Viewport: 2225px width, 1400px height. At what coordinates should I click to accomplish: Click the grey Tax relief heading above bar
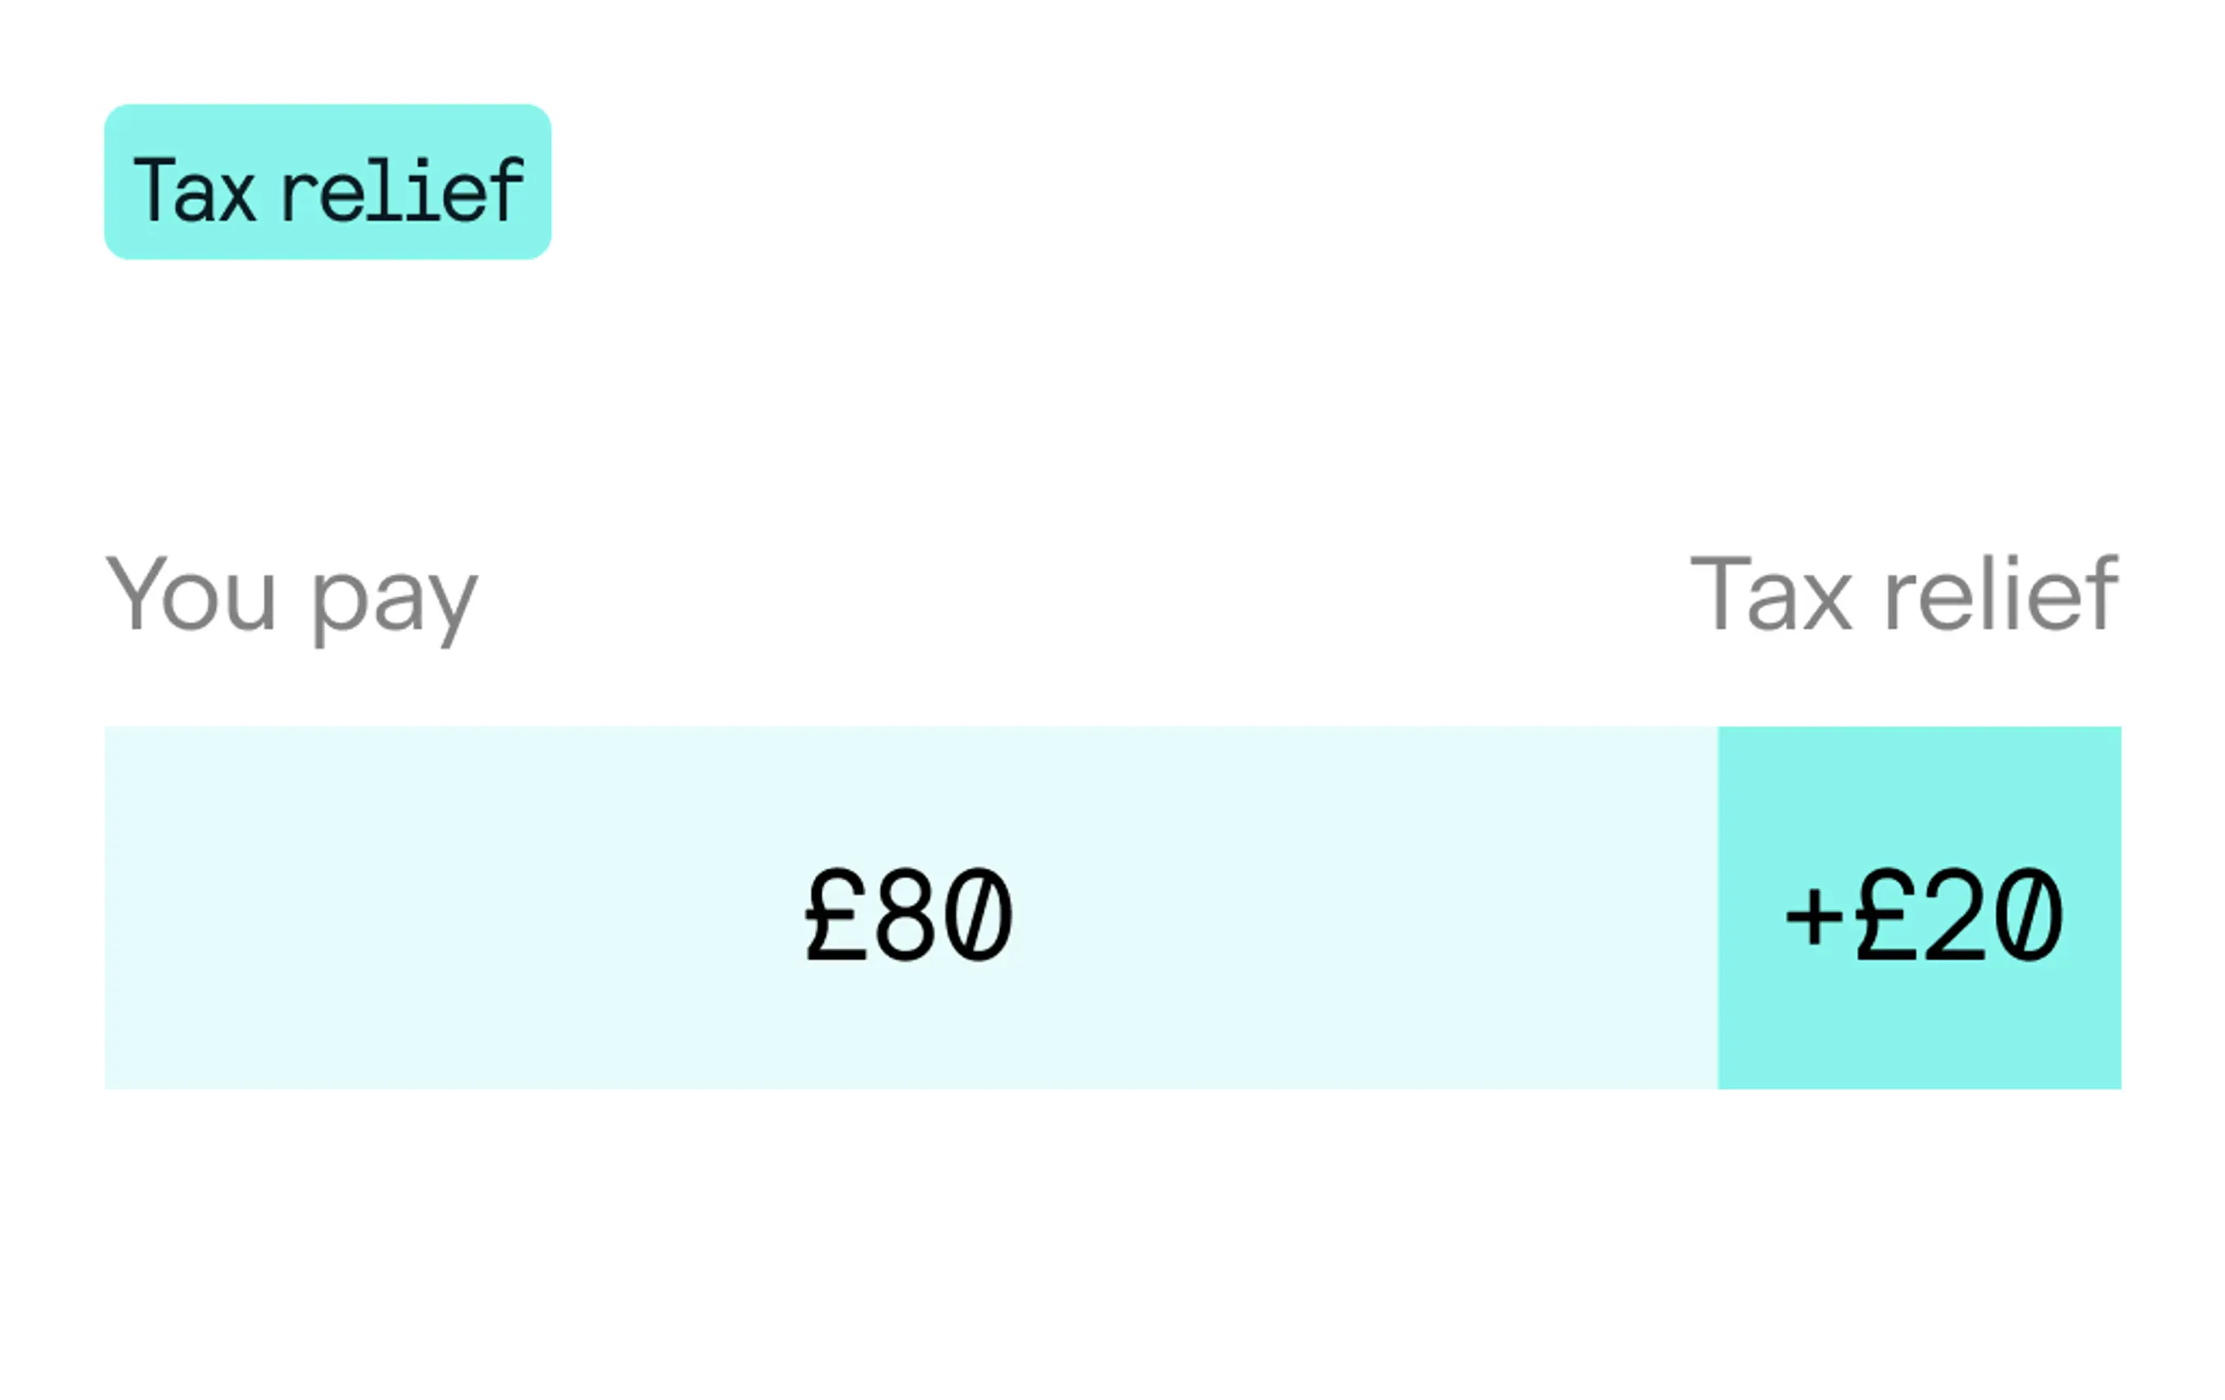[x=1904, y=593]
